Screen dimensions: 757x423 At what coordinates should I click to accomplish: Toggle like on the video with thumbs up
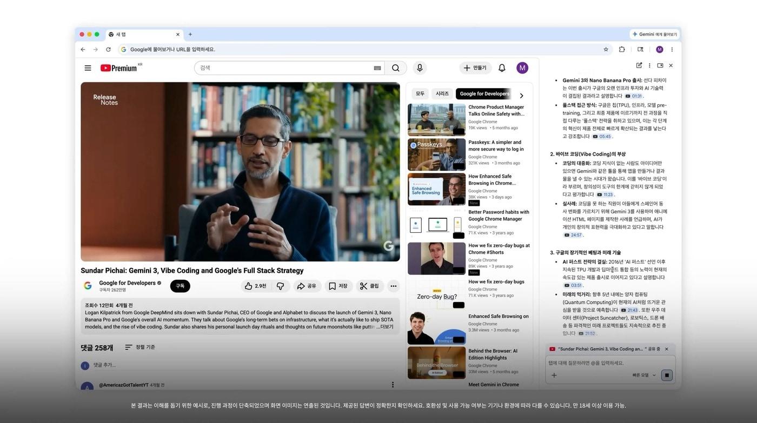click(x=249, y=286)
